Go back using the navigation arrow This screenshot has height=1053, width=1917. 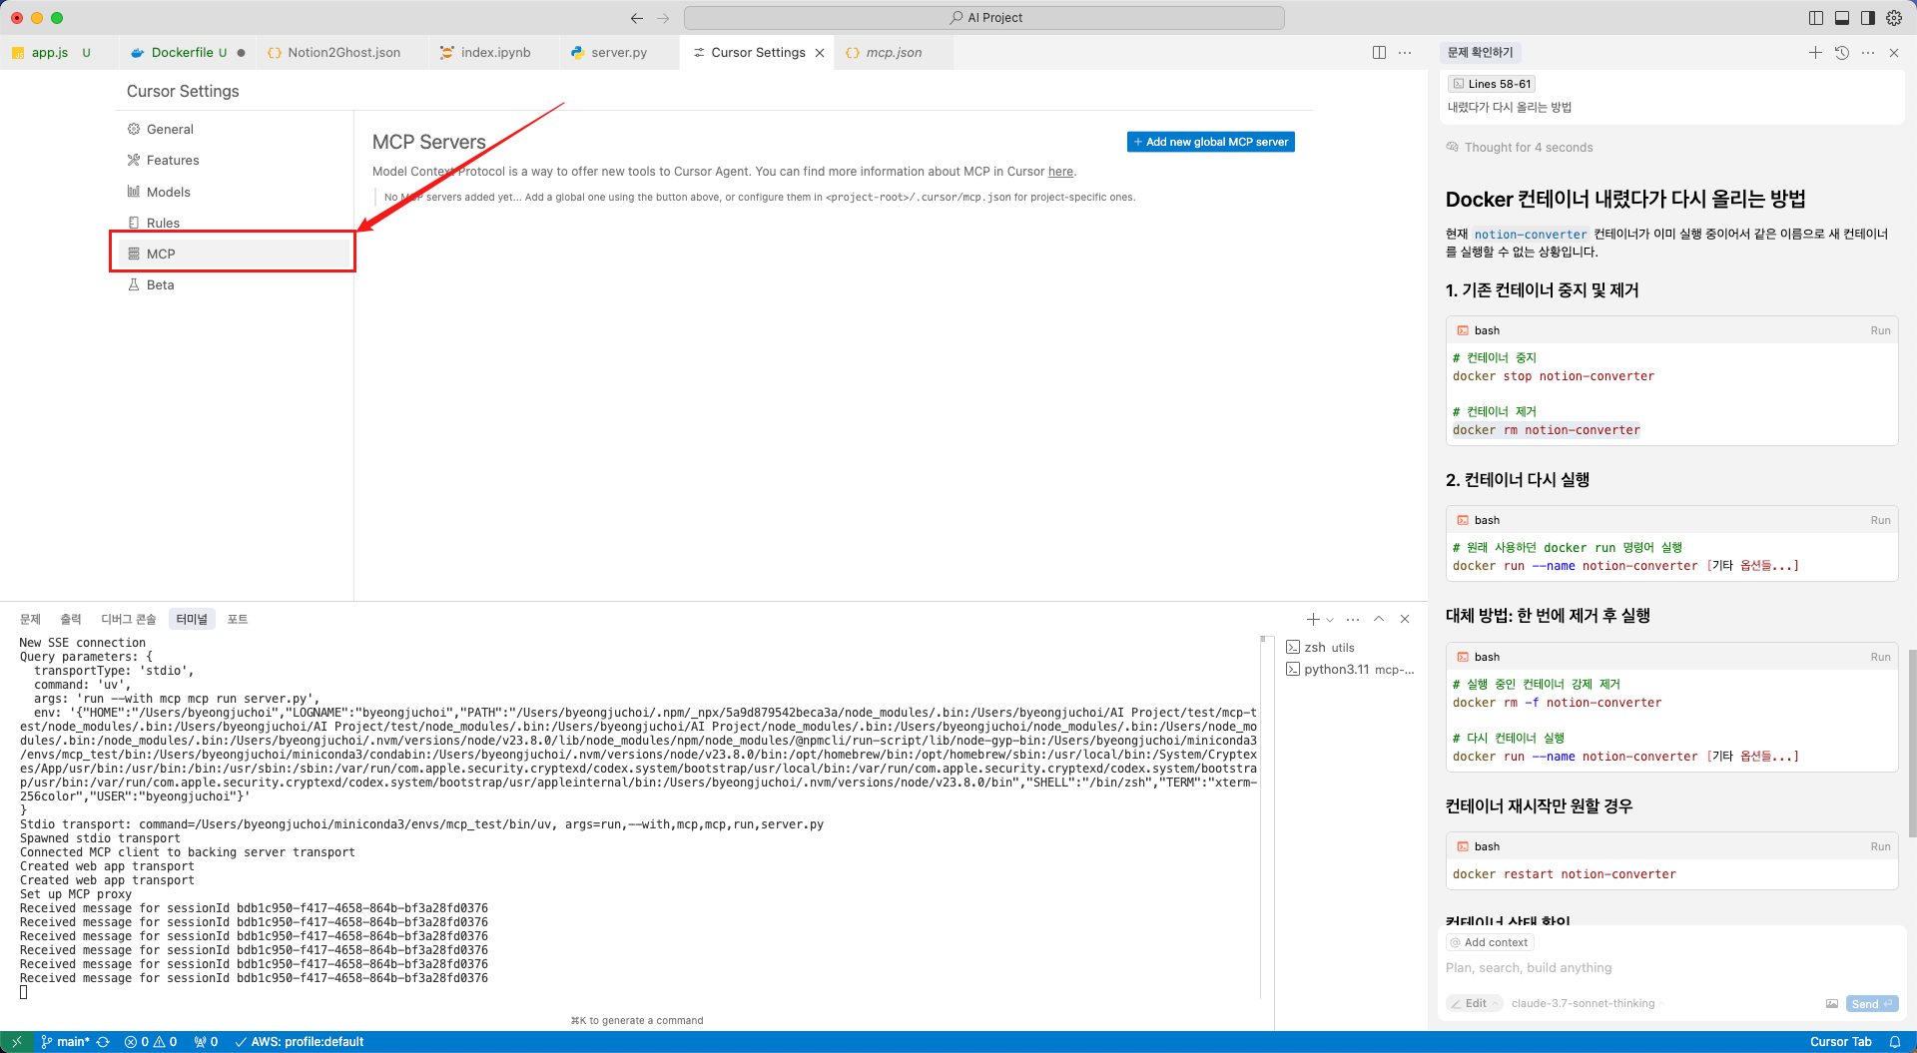pos(637,18)
